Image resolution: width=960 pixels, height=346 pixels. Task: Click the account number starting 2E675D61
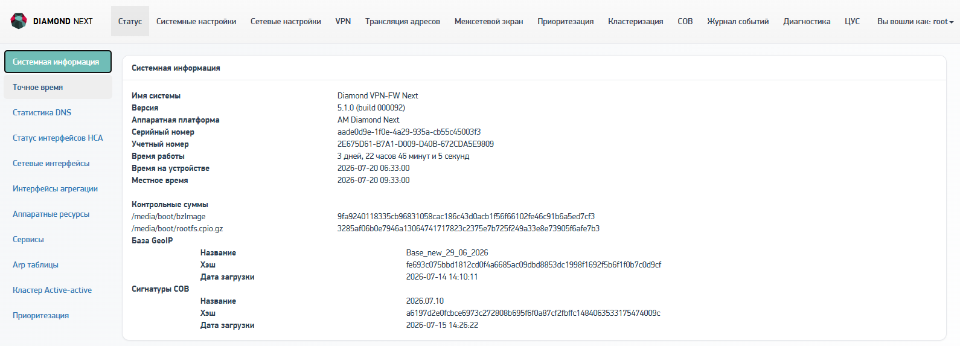(x=415, y=144)
